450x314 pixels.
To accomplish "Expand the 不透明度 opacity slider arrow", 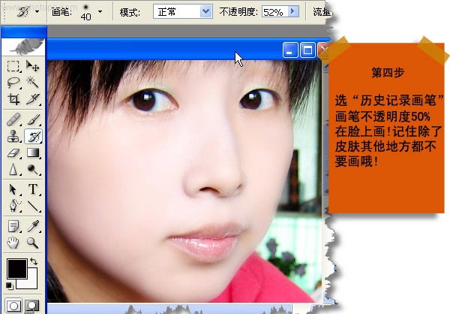I will (x=292, y=12).
